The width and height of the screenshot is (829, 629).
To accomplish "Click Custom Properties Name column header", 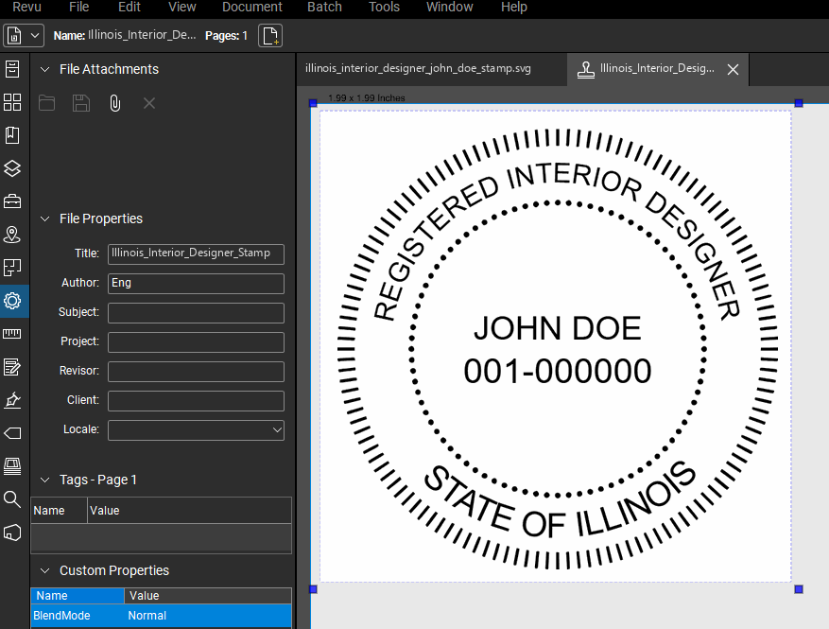I will pyautogui.click(x=78, y=596).
